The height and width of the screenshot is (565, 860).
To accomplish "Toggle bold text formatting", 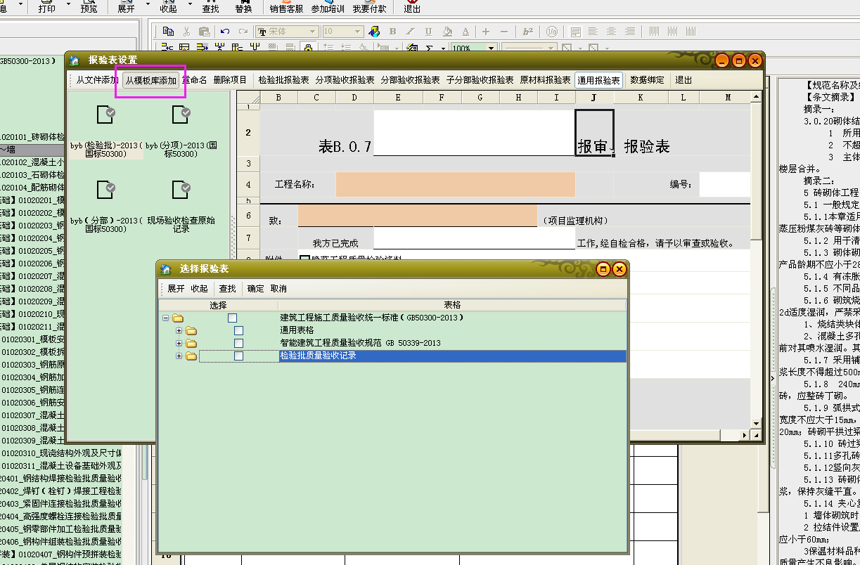I will [393, 32].
